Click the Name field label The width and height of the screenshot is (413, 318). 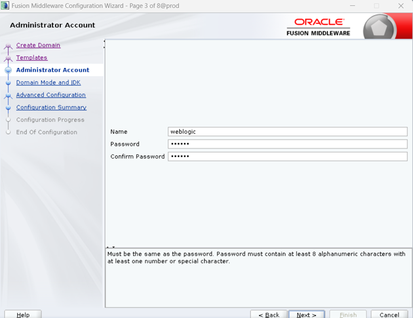(119, 131)
